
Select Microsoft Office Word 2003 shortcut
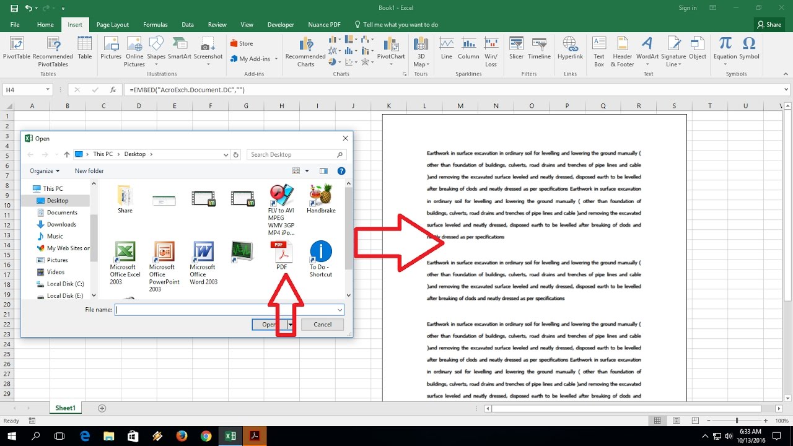(x=203, y=263)
